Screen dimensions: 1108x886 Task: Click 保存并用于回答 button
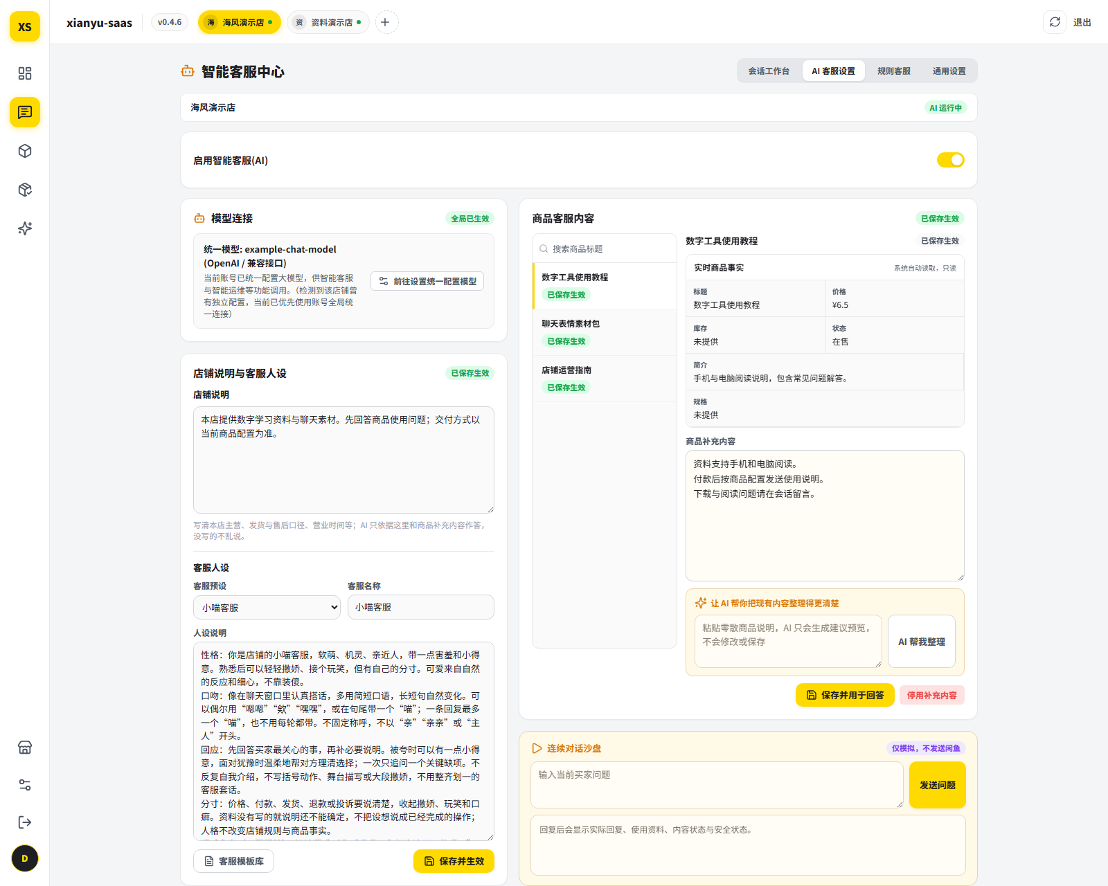[x=845, y=695]
